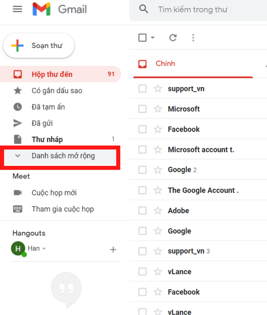Viewport: 267px width, 315px height.
Task: Click the refresh icon
Action: 173,37
